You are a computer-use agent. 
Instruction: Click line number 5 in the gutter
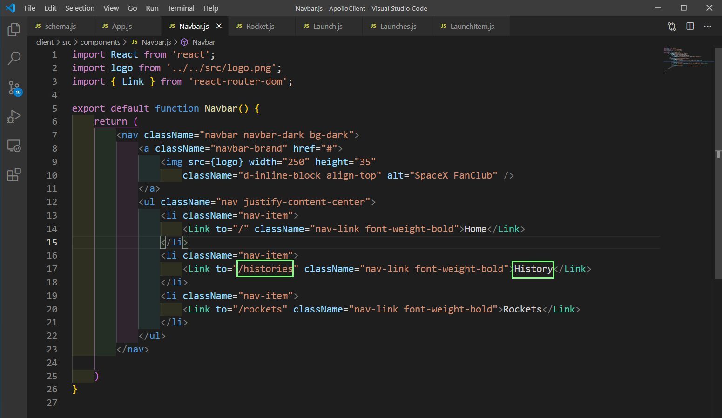54,108
